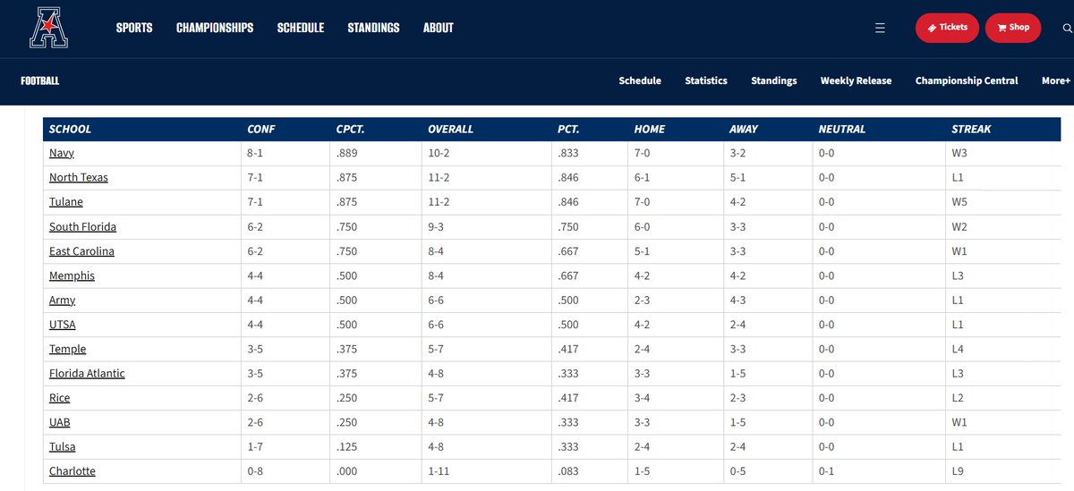
Task: Open the UAB school link
Action: tap(59, 422)
